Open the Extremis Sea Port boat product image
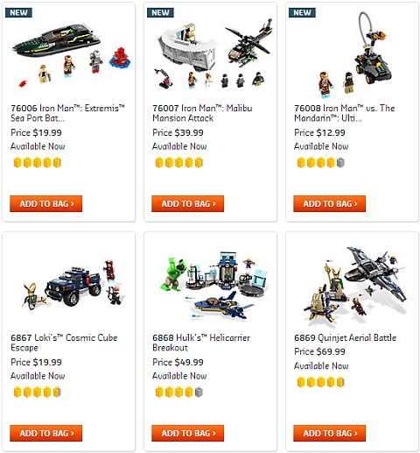 [71, 55]
